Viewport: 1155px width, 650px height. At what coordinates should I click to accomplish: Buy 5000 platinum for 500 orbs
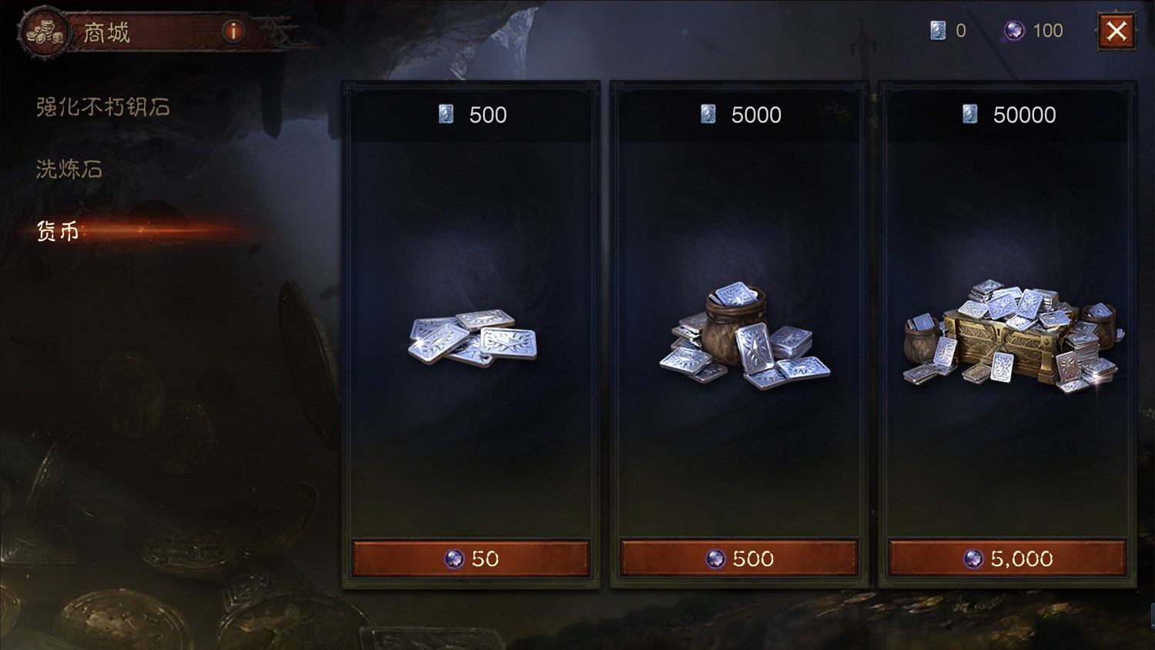[739, 558]
